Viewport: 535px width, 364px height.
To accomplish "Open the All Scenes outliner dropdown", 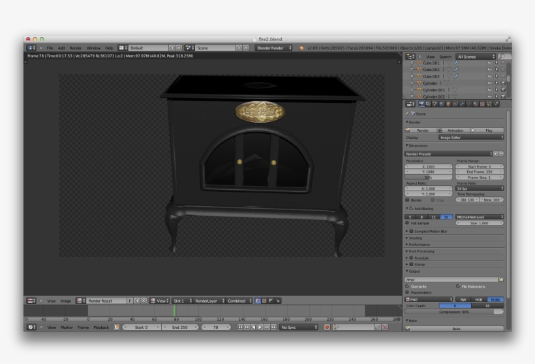I will (x=476, y=57).
